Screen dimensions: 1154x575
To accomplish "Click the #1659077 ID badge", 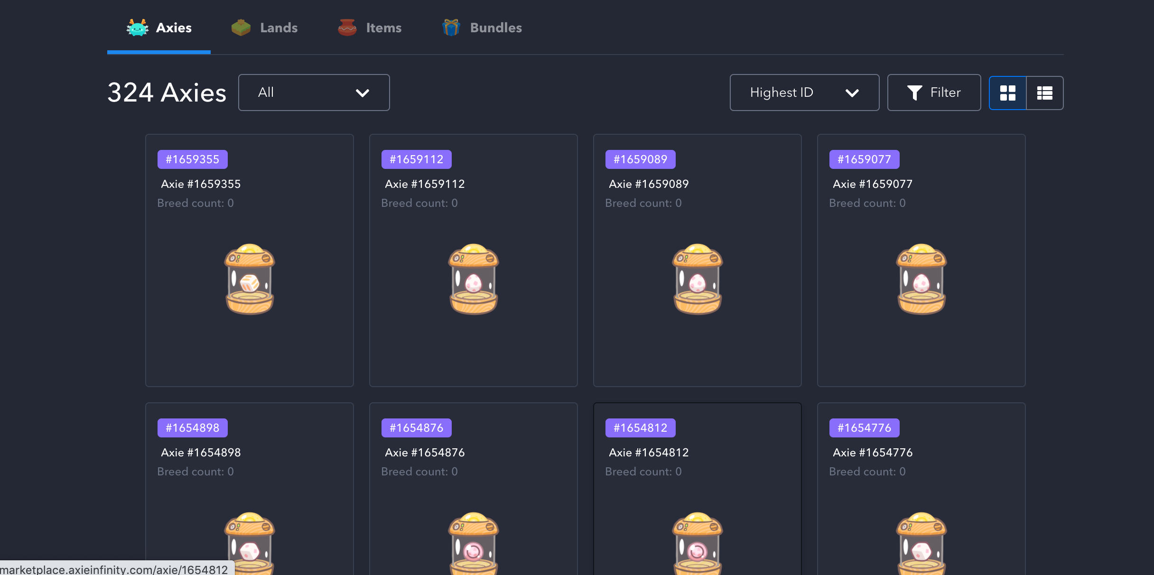I will (x=865, y=159).
